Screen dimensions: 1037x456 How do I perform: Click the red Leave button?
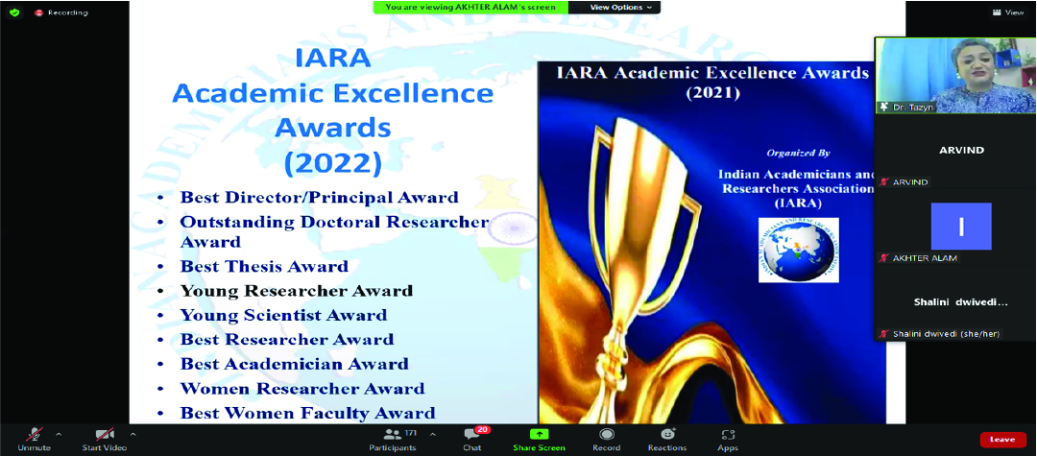point(1001,439)
